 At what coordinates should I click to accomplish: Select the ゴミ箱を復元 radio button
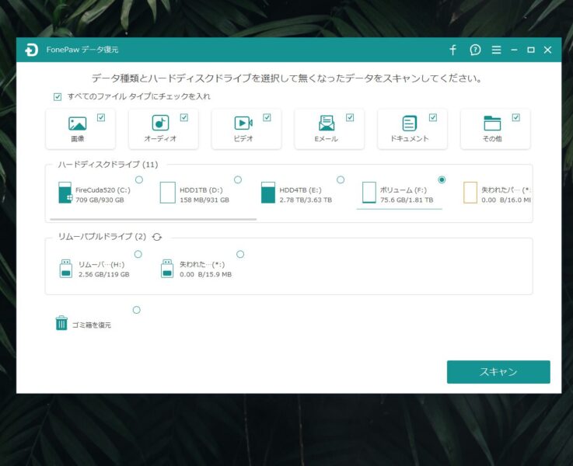coord(137,310)
